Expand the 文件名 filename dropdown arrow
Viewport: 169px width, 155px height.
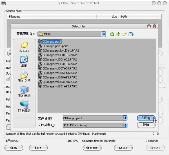tap(125, 118)
